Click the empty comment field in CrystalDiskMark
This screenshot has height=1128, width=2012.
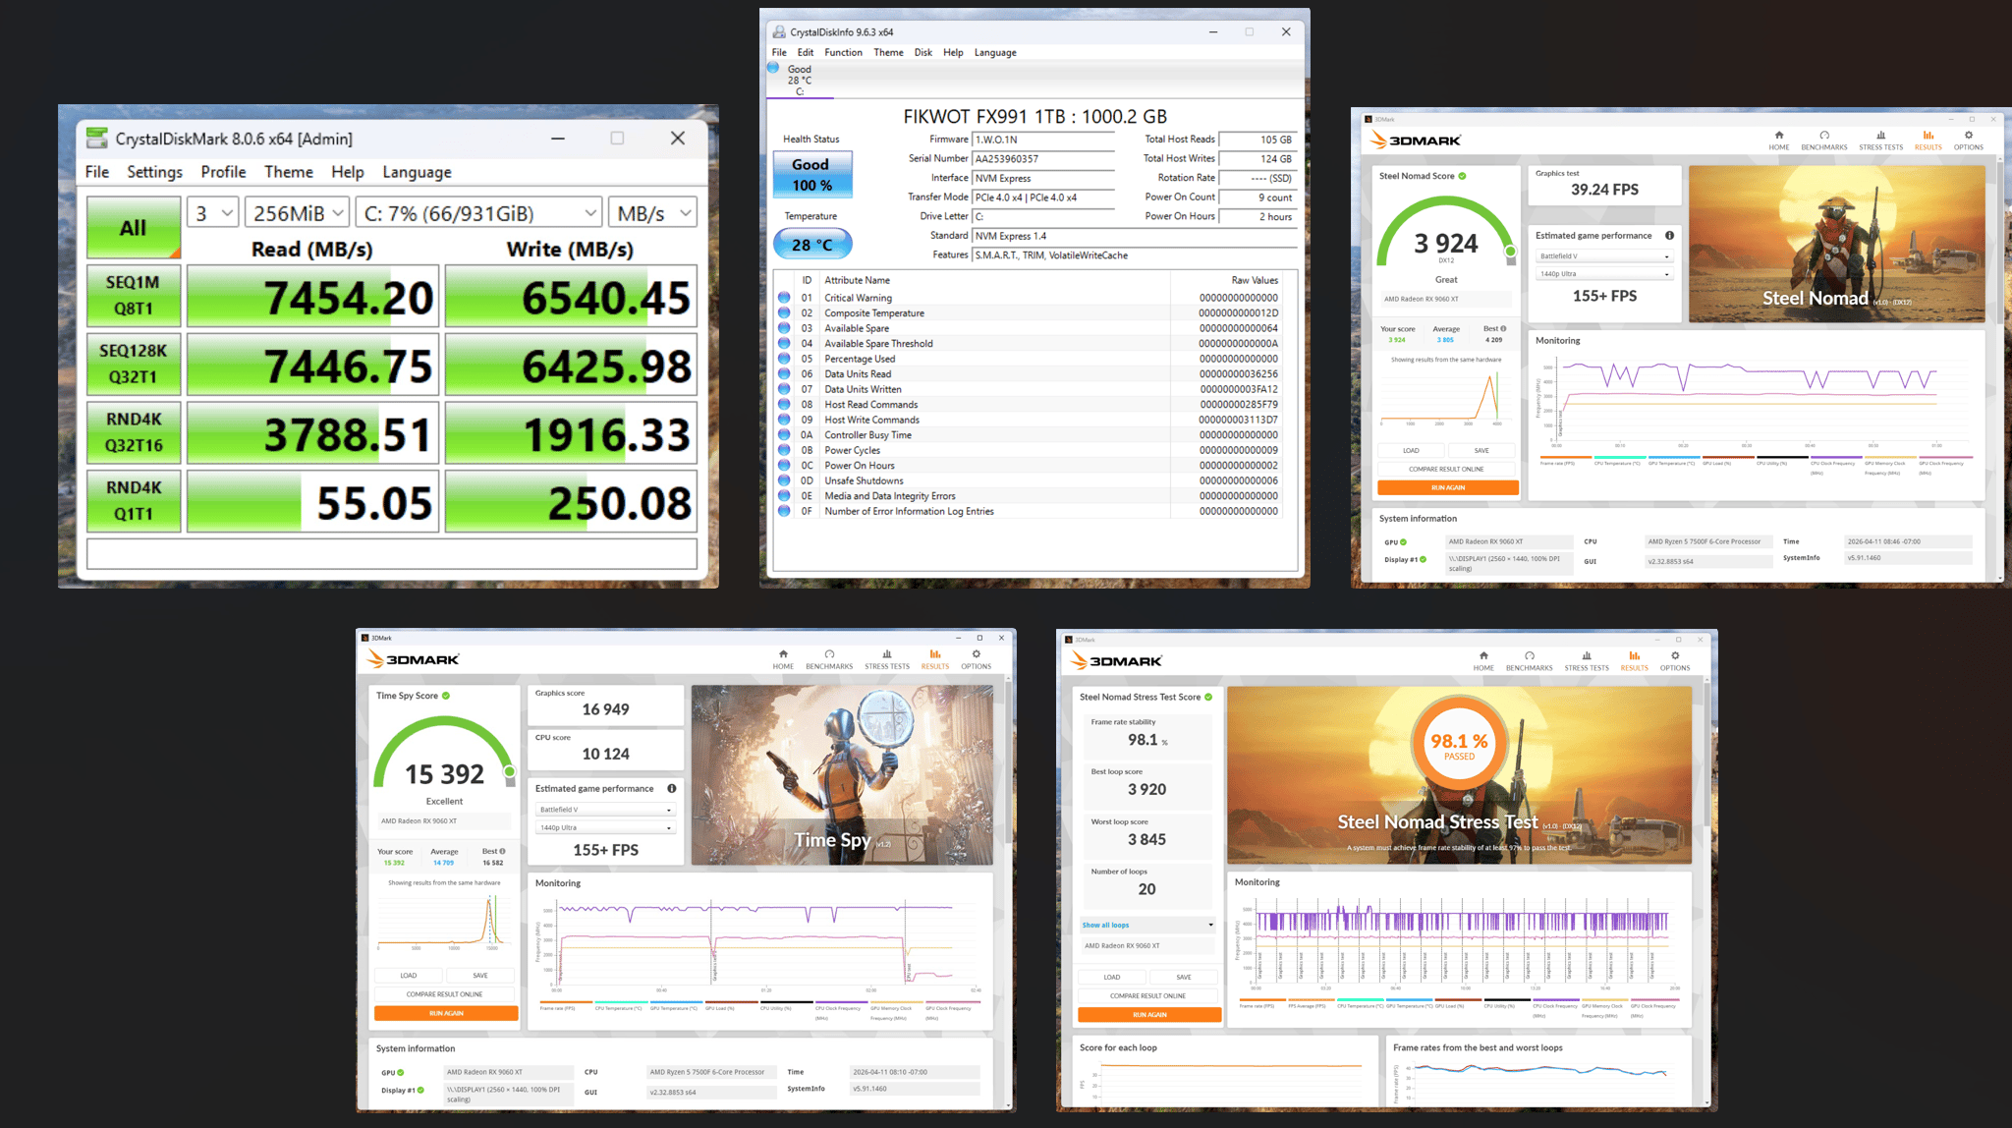click(392, 554)
